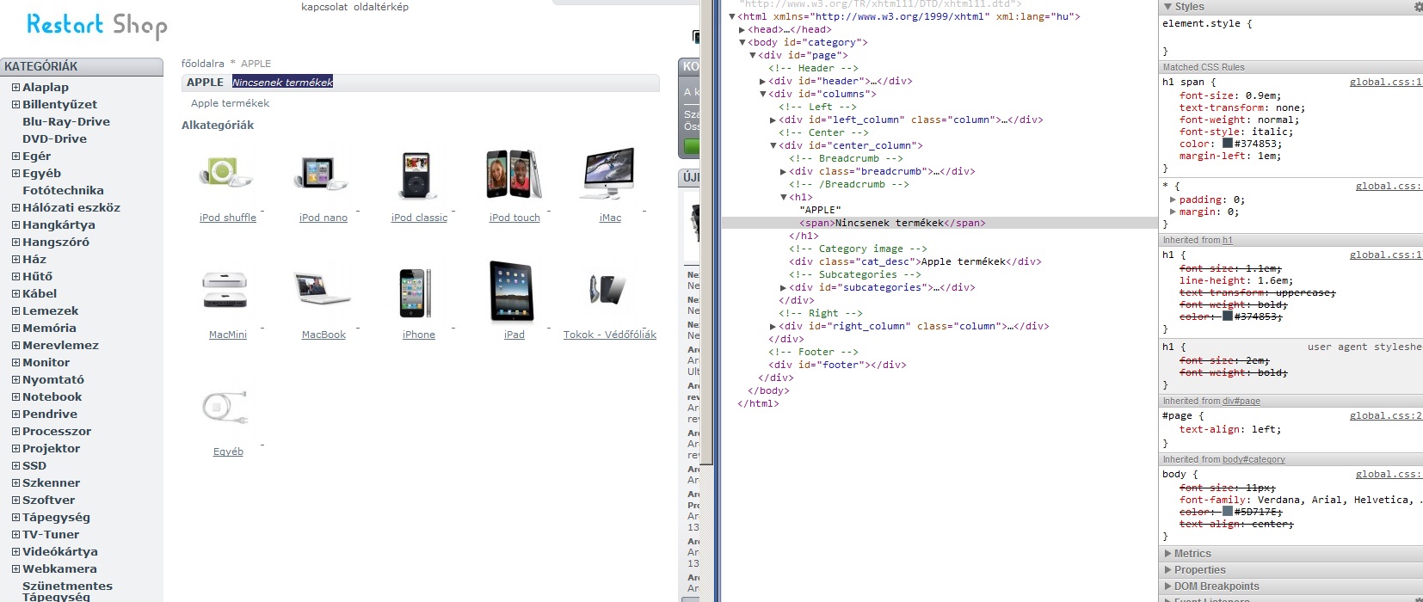The width and height of the screenshot is (1423, 602).
Task: Select the Webkamera category
Action: pyautogui.click(x=59, y=568)
